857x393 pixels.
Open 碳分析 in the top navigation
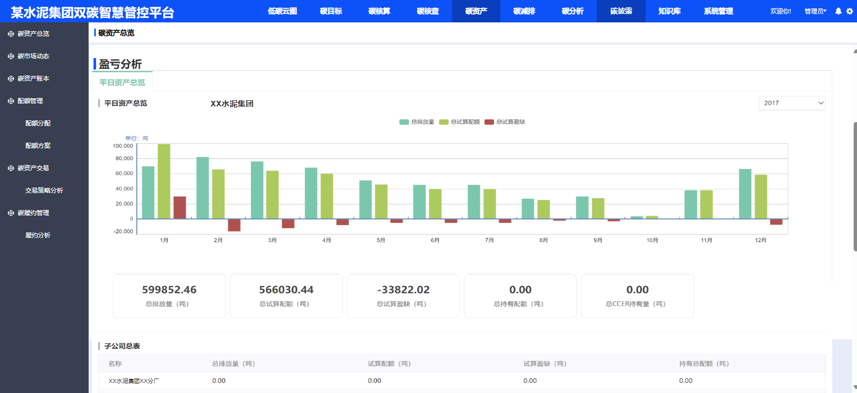pos(573,11)
